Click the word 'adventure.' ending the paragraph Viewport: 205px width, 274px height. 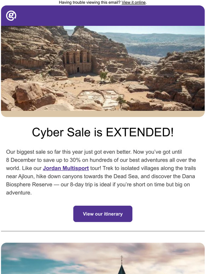pyautogui.click(x=19, y=193)
